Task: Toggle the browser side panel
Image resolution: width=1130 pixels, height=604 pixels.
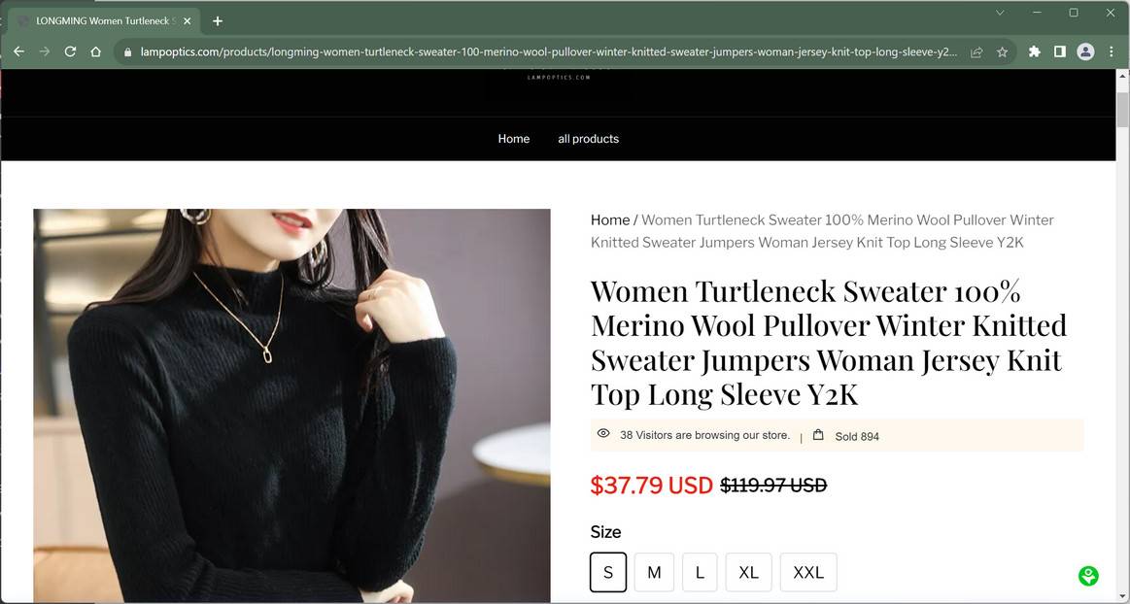Action: (1060, 51)
